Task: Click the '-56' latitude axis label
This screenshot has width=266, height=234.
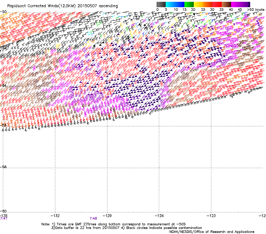Action: coord(3,125)
